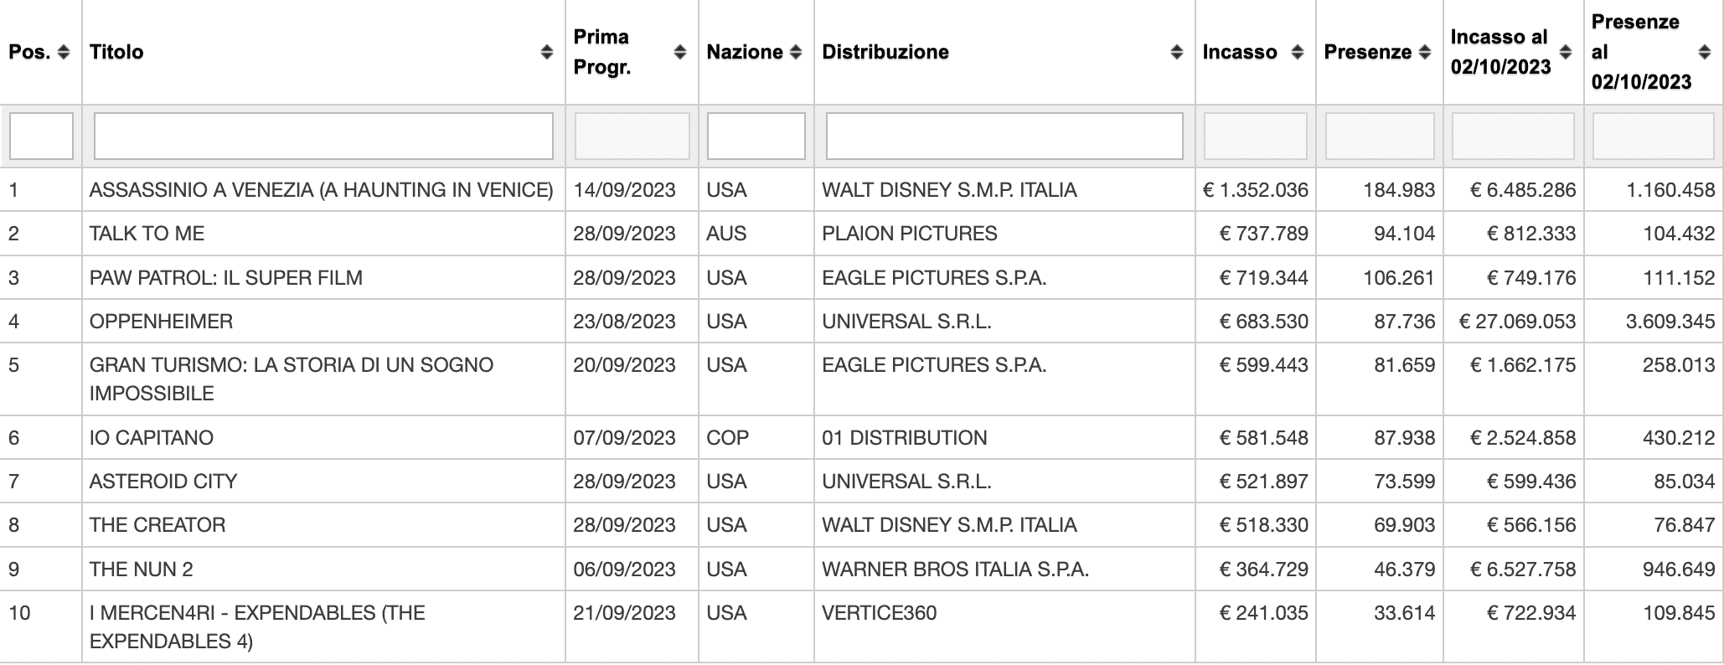Click the THE NUN 2 title cell
Viewport: 1724px width, 665px height.
tap(142, 570)
